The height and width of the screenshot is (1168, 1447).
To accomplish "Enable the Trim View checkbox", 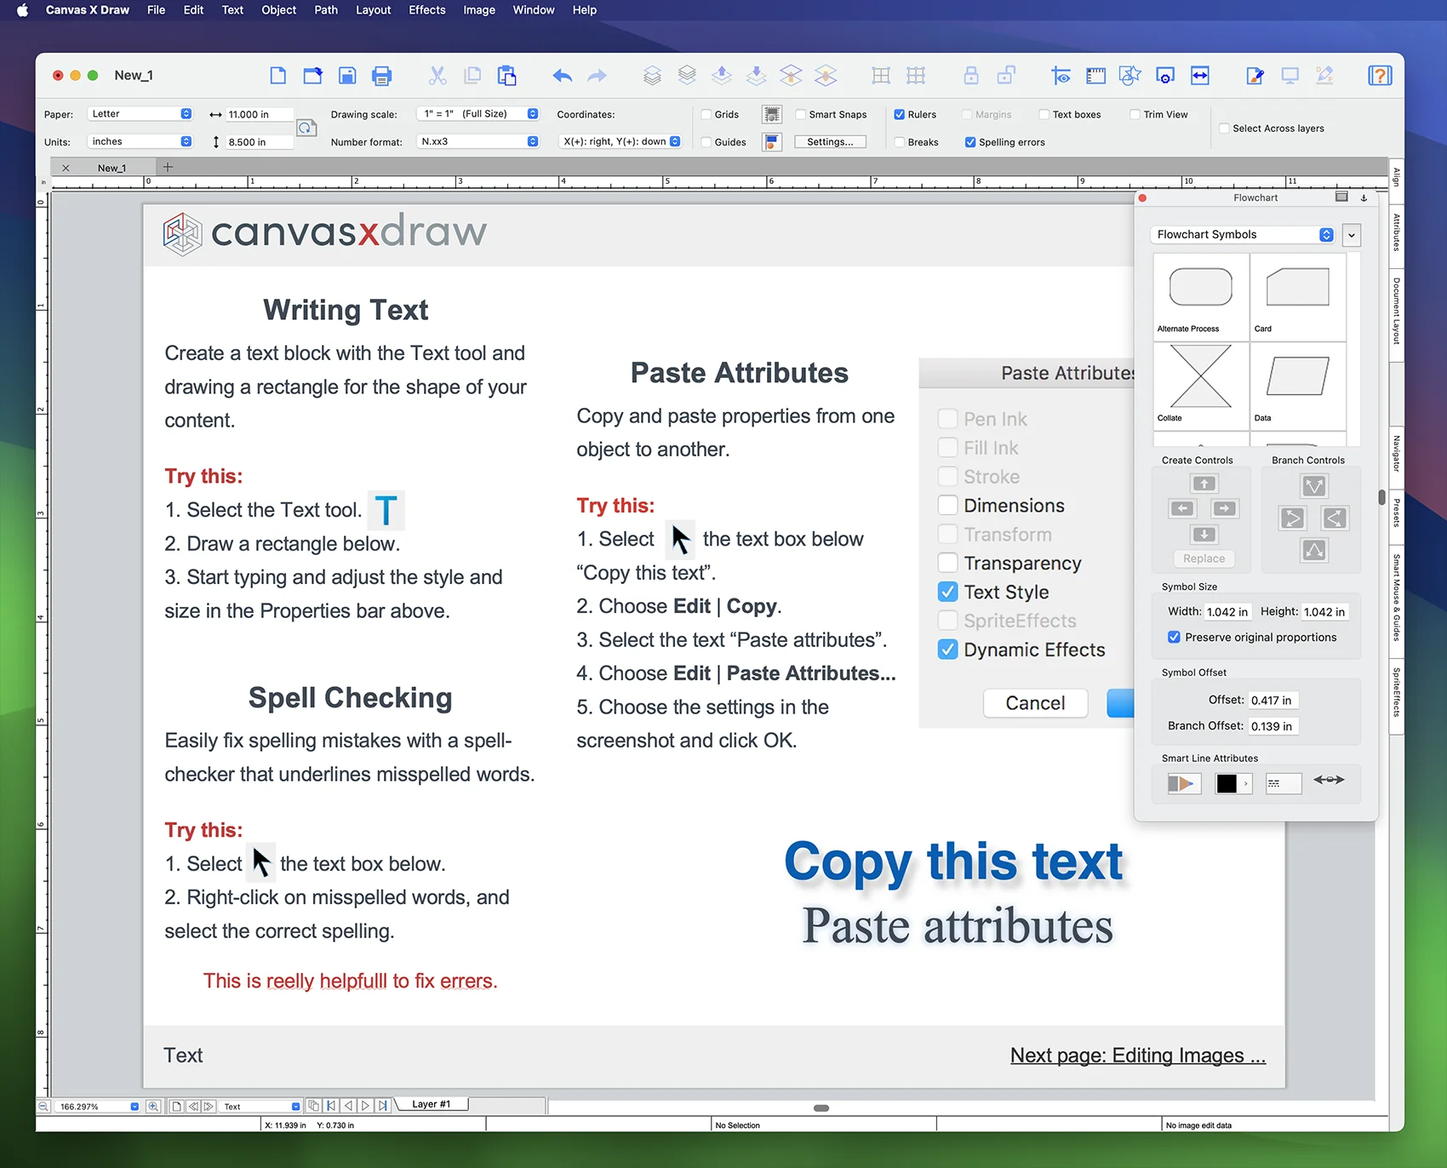I will tap(1135, 114).
